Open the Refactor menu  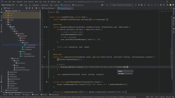tap(31, 2)
